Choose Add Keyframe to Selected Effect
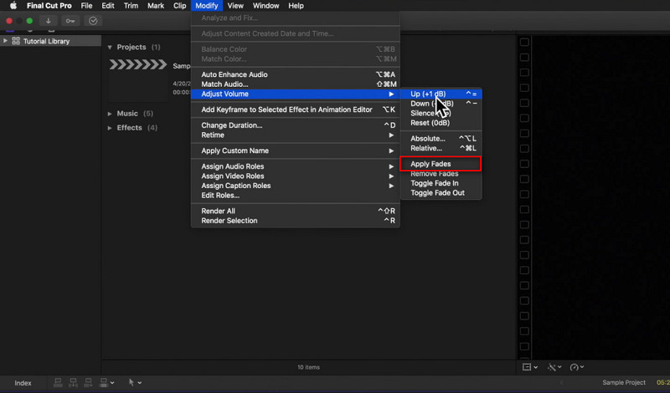Screen dimensions: 670x393 (x=296, y=110)
